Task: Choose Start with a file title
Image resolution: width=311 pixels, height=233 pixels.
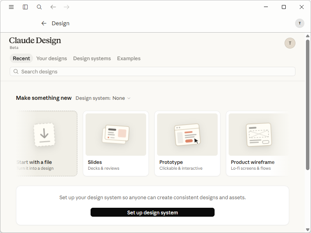Action: coord(34,162)
